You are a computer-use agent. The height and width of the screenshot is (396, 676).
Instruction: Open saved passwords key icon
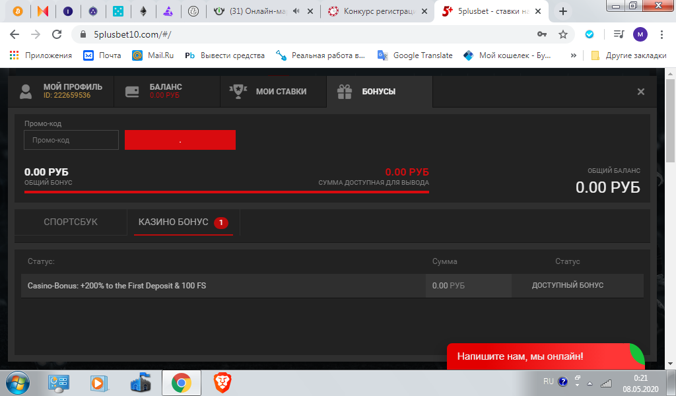[542, 34]
